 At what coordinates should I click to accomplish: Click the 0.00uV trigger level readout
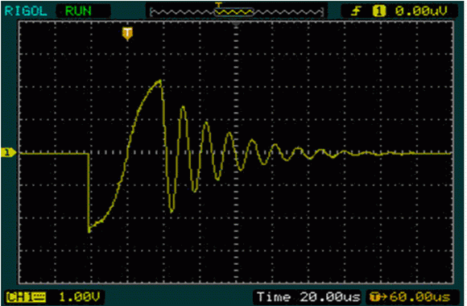point(421,11)
